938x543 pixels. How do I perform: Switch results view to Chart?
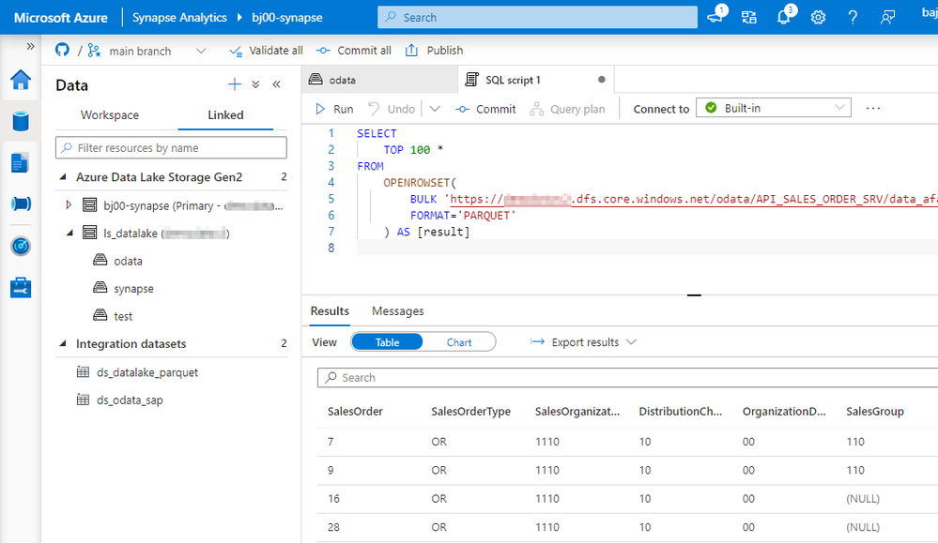(x=459, y=342)
